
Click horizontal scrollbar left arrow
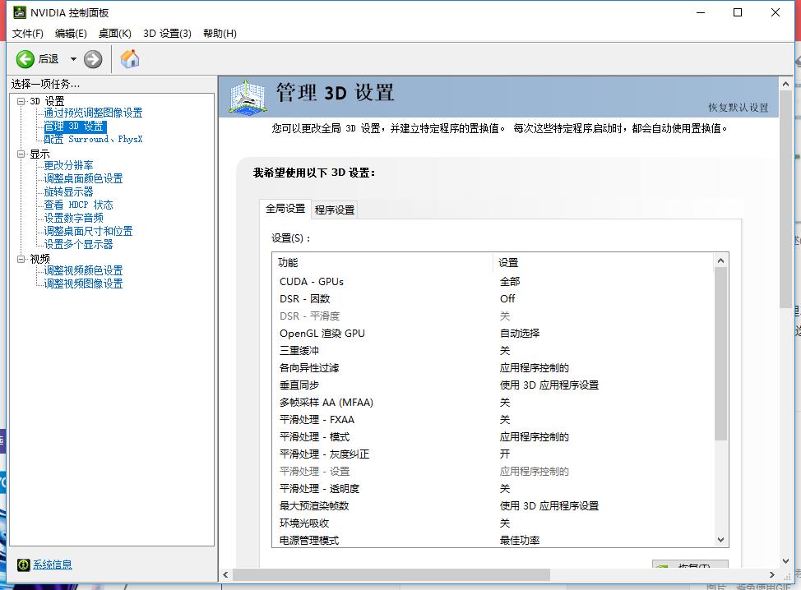pyautogui.click(x=225, y=574)
